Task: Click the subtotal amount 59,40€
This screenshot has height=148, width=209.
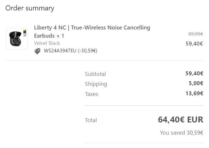Action: tap(194, 73)
